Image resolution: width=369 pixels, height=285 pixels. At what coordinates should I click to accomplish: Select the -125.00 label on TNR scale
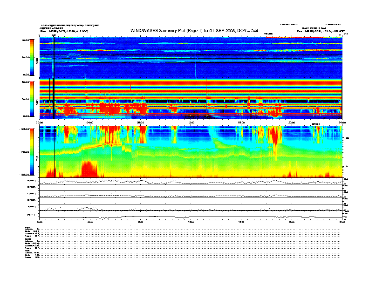pos(24,129)
